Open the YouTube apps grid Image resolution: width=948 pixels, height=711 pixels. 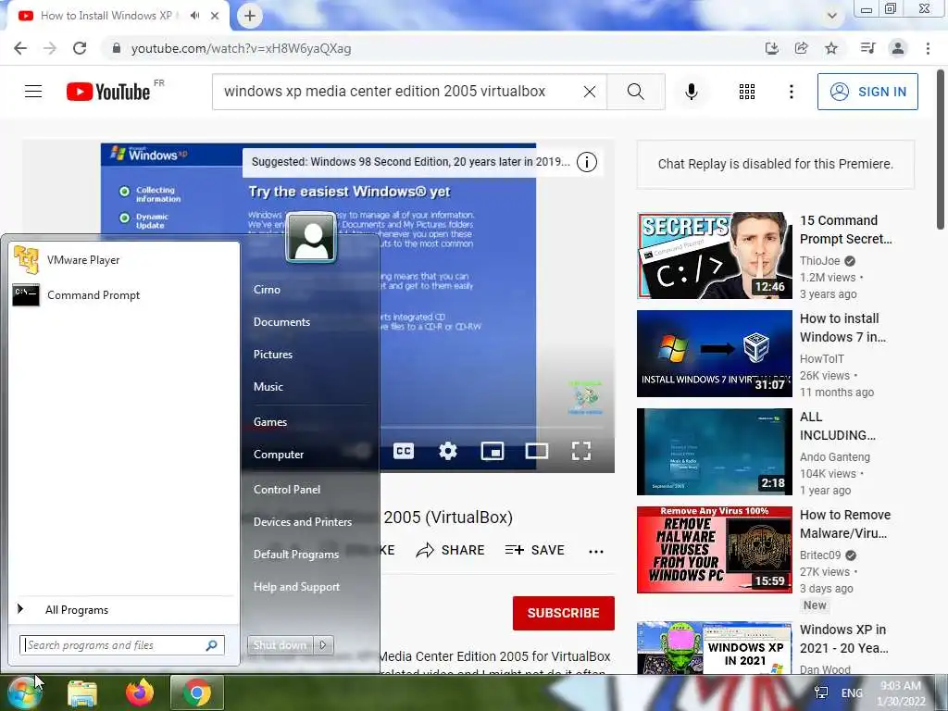pyautogui.click(x=747, y=92)
